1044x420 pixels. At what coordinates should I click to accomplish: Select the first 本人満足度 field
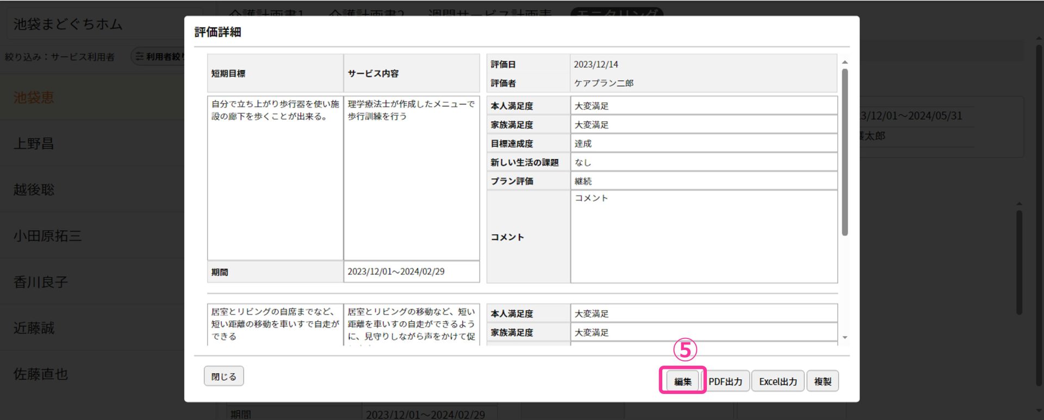(x=703, y=106)
